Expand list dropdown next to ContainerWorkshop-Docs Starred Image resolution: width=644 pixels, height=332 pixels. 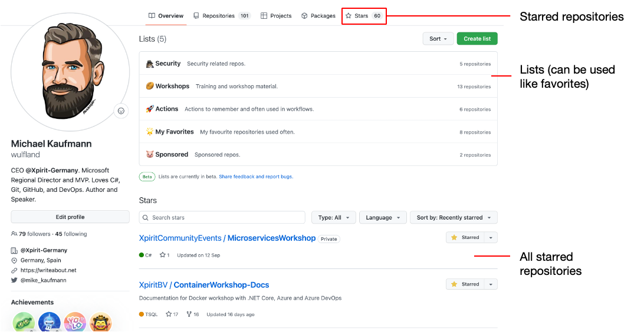pos(491,284)
